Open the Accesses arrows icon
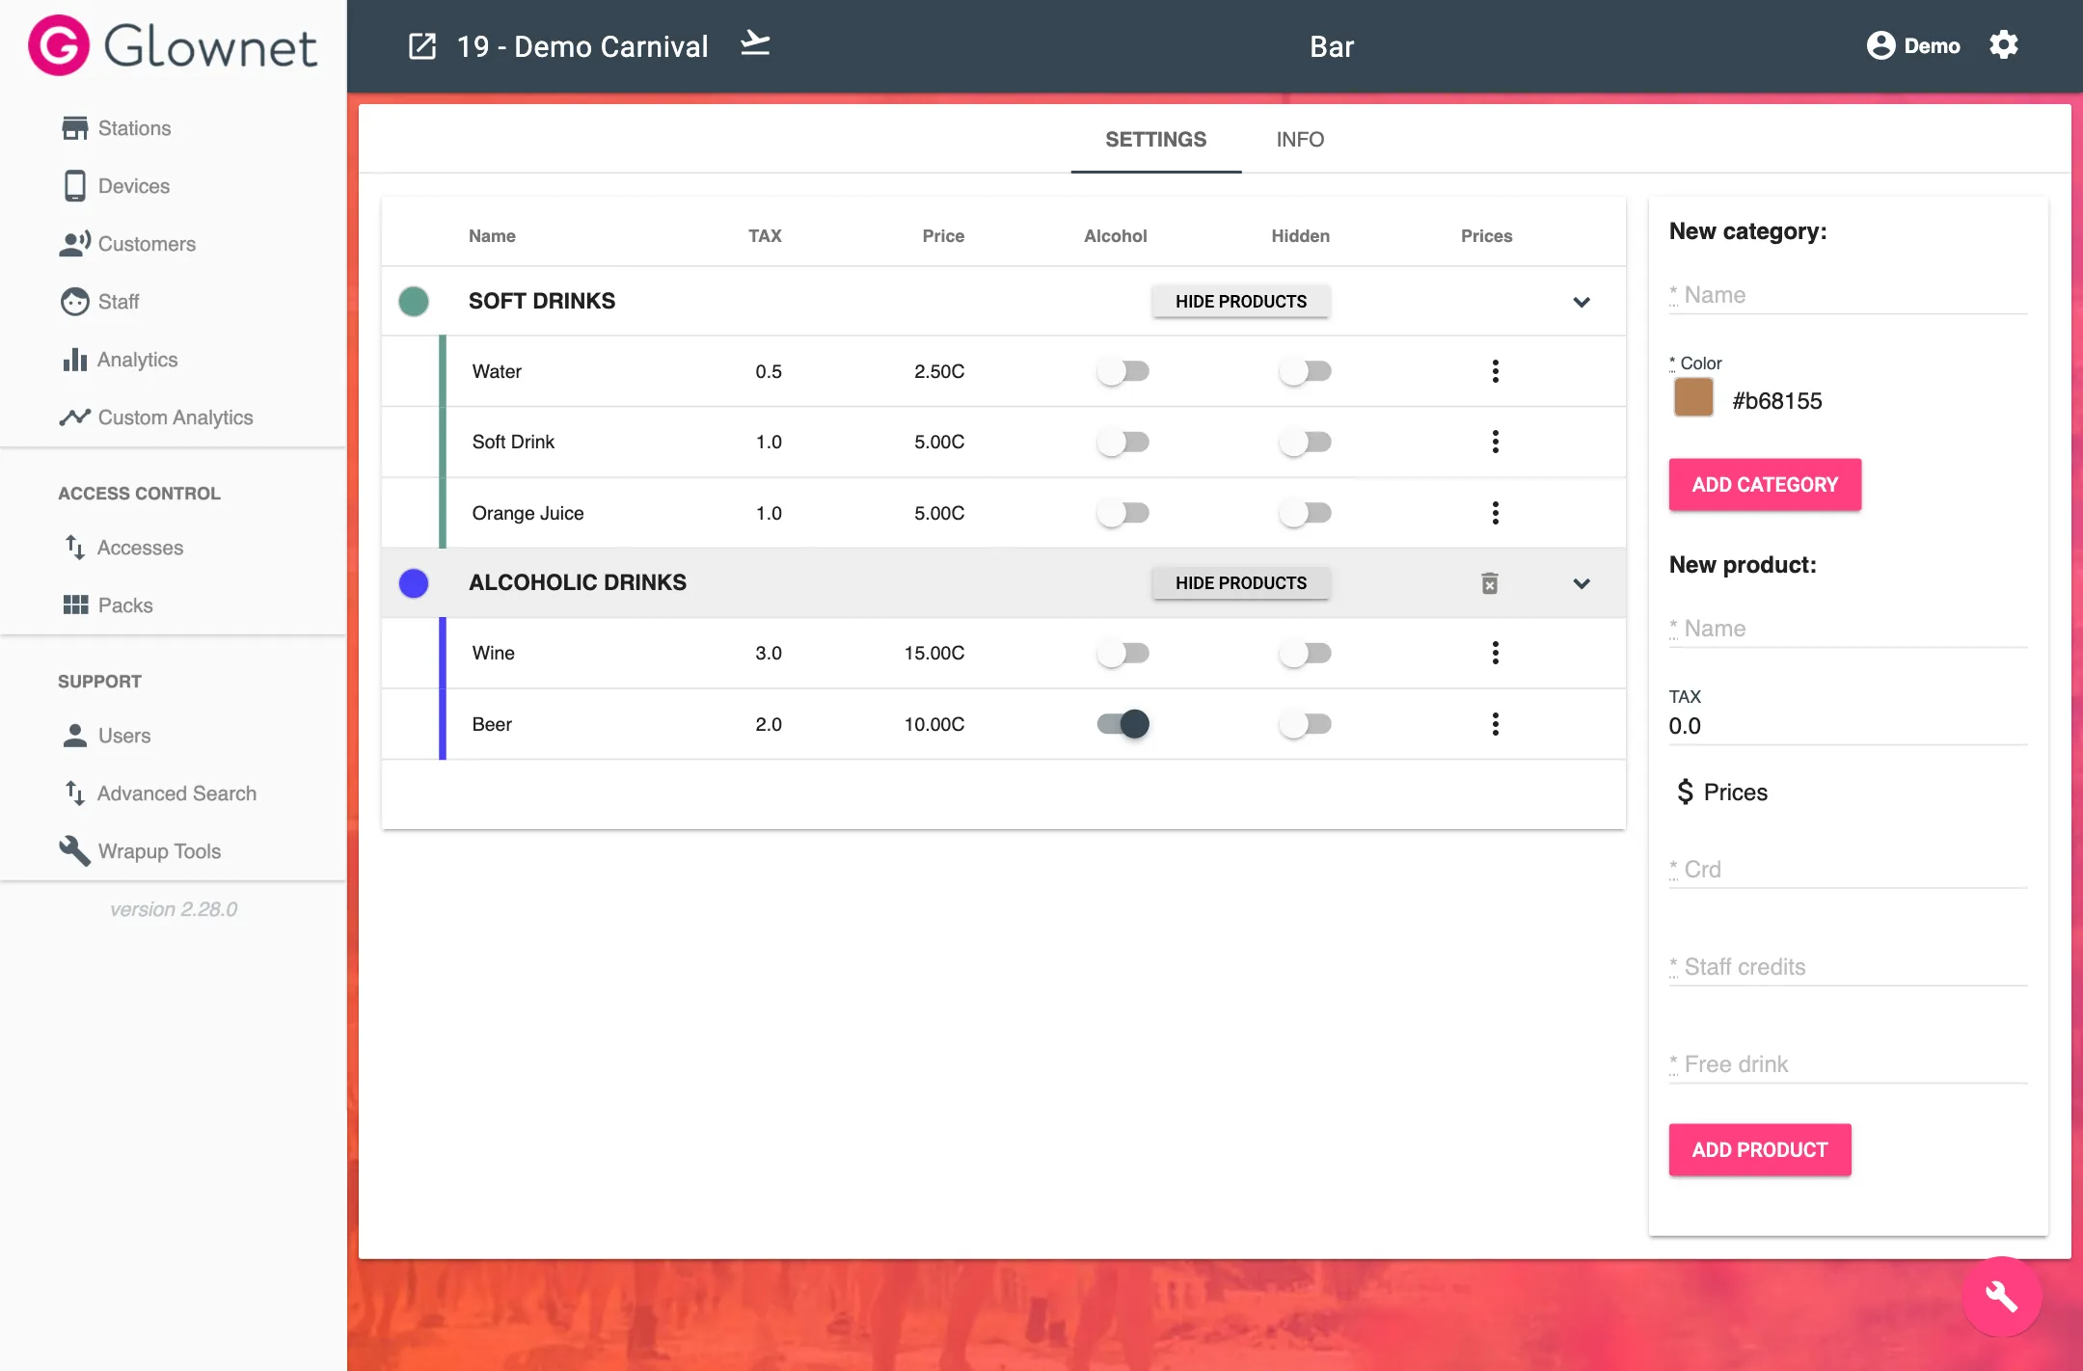The image size is (2083, 1371). pyautogui.click(x=74, y=548)
